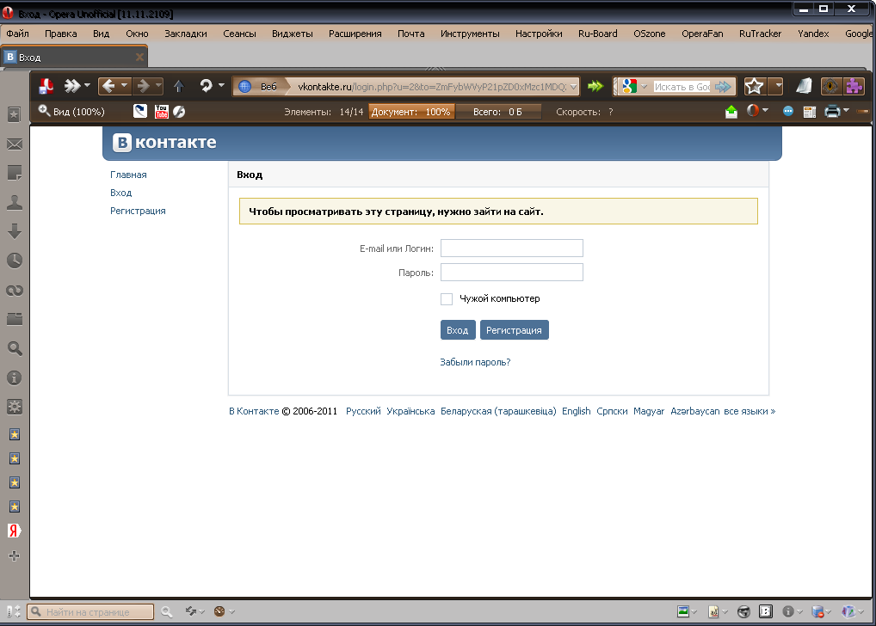876x626 pixels.
Task: Click the globe icon in the bottom bar
Action: coord(743,612)
